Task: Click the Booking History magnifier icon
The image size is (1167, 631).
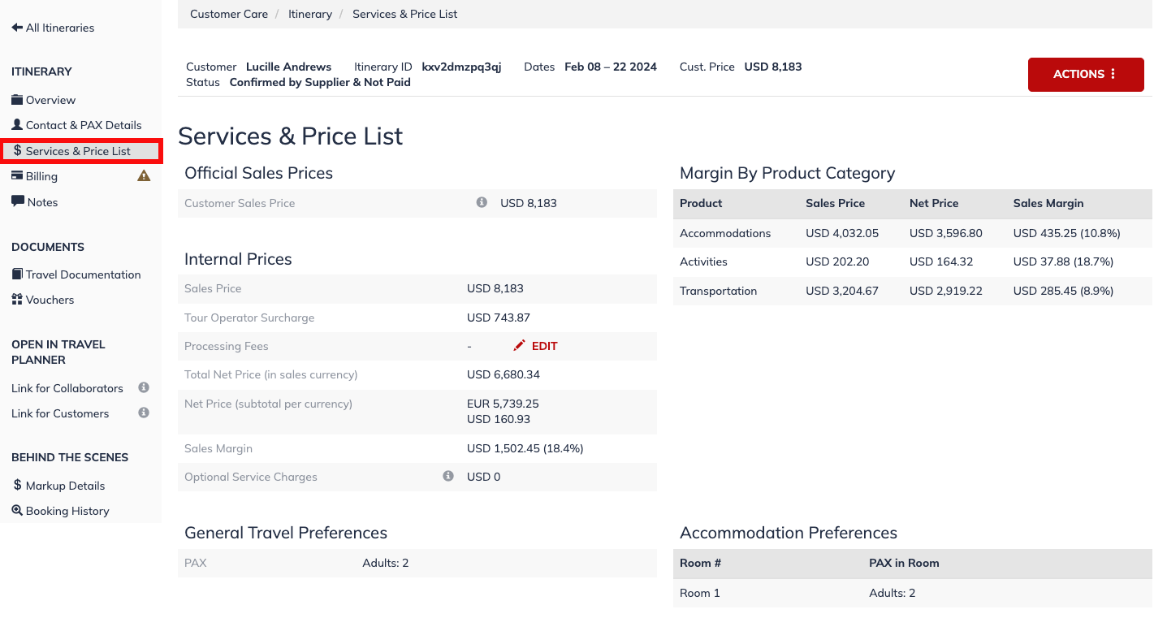Action: pyautogui.click(x=17, y=511)
